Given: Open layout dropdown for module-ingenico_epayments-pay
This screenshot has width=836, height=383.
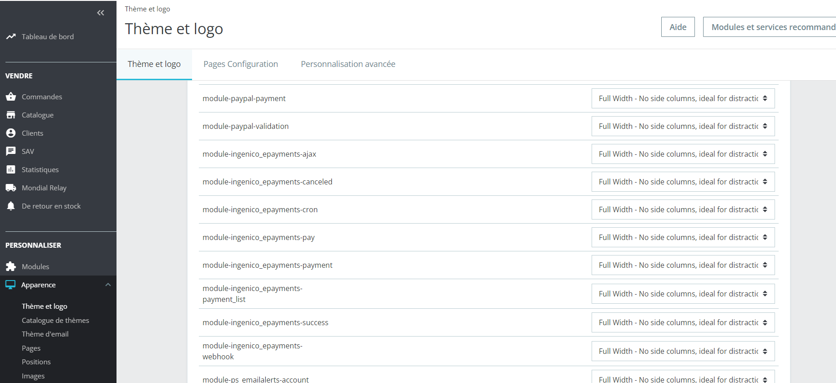Looking at the screenshot, I should [x=683, y=237].
